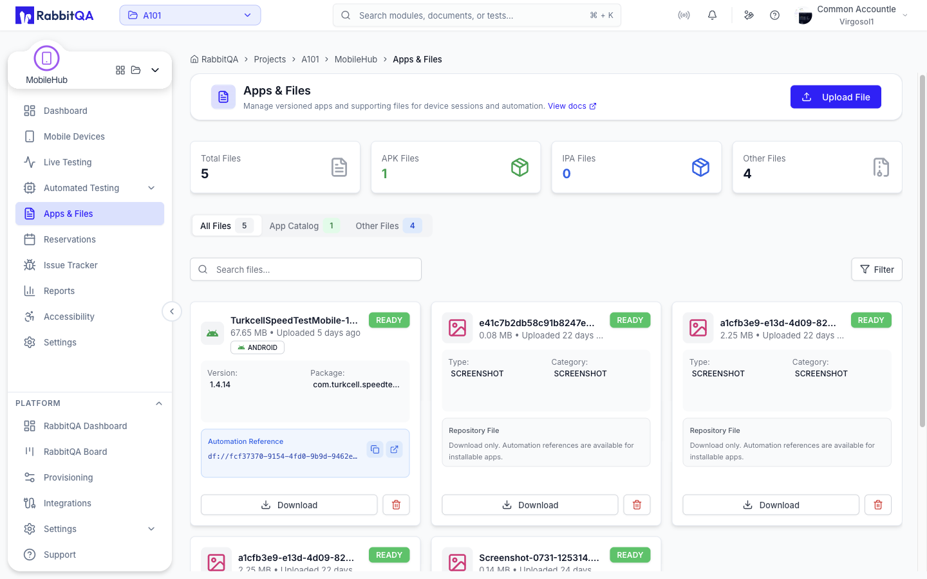The width and height of the screenshot is (927, 579).
Task: Open the Filter button
Action: (877, 270)
